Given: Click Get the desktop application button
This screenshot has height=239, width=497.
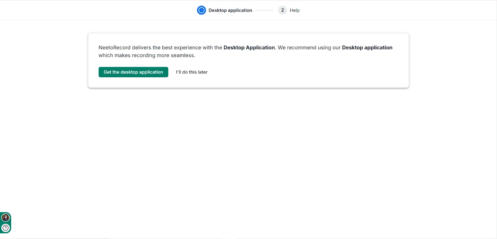Looking at the screenshot, I should (x=133, y=72).
